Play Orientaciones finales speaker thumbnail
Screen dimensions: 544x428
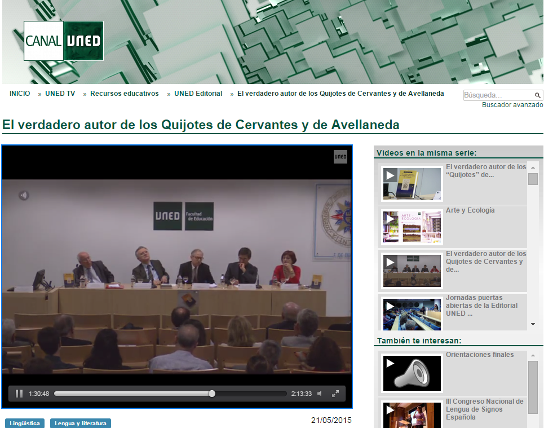(412, 373)
